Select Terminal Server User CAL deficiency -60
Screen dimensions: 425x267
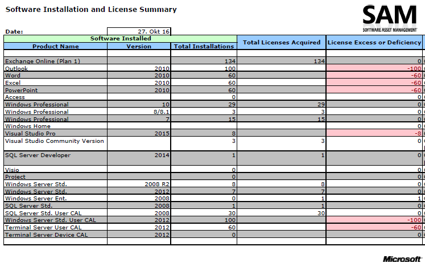(374, 227)
